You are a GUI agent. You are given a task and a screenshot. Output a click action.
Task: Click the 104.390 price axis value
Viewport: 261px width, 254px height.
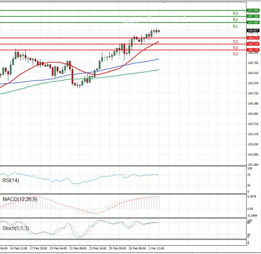tap(253, 104)
